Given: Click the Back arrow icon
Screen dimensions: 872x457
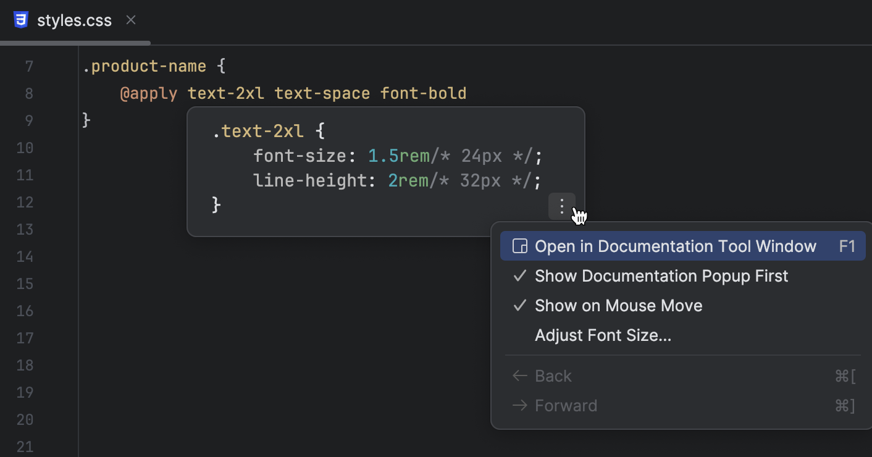Looking at the screenshot, I should [519, 376].
